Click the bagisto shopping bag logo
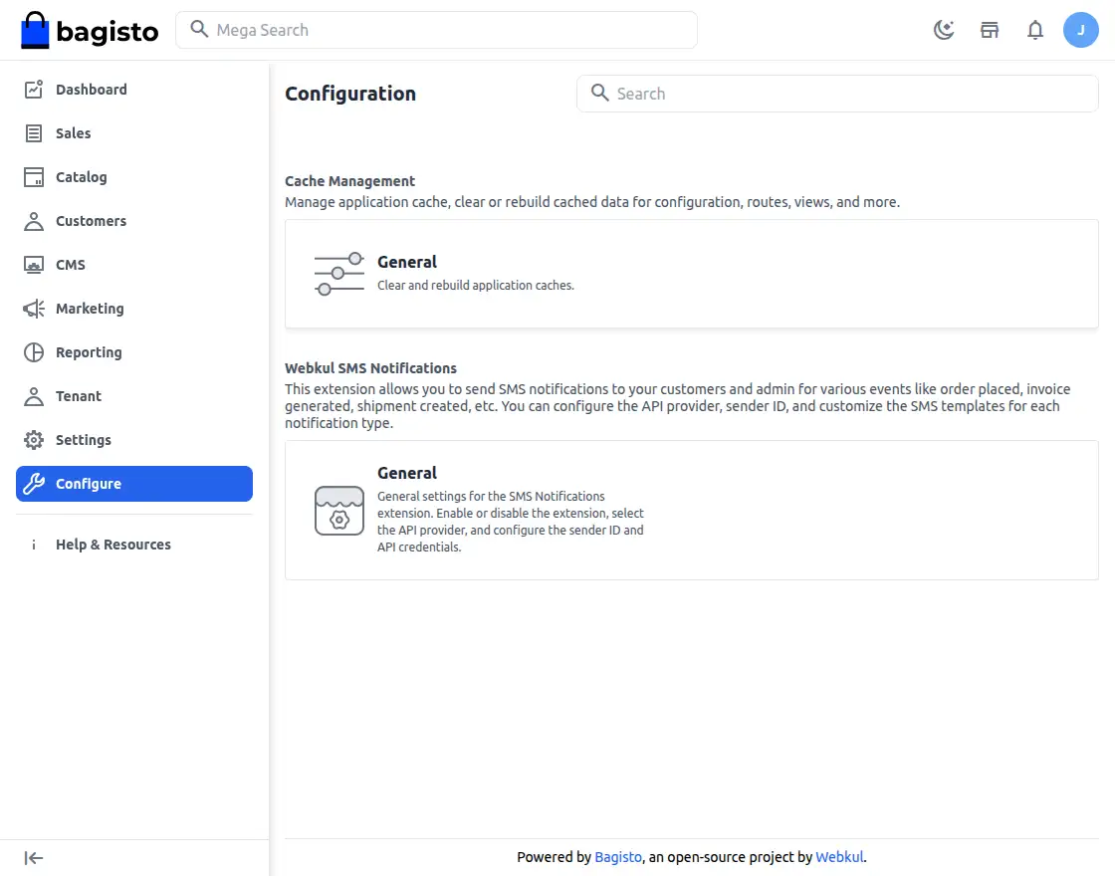 pyautogui.click(x=90, y=30)
